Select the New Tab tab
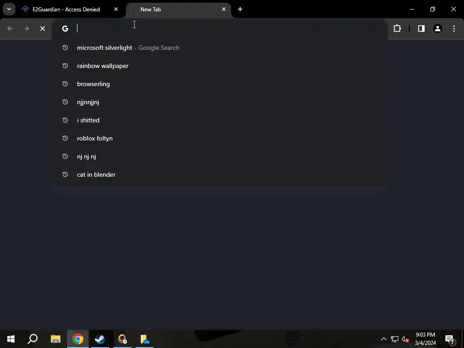 click(x=179, y=10)
